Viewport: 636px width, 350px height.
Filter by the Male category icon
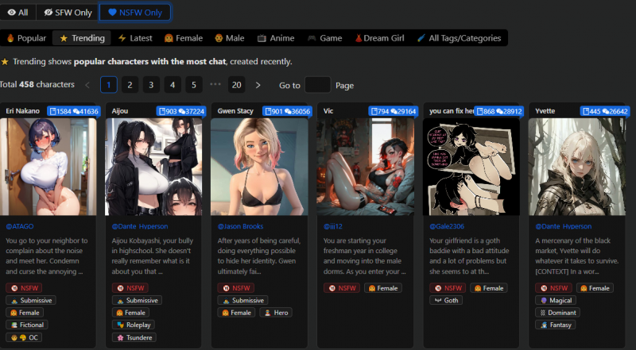pos(219,38)
